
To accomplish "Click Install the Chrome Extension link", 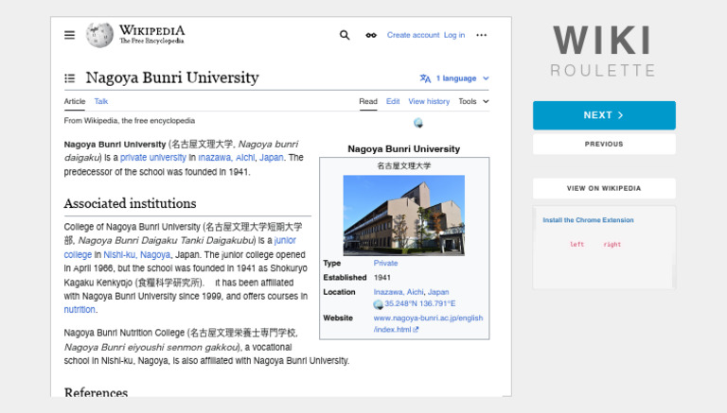I will click(x=588, y=220).
